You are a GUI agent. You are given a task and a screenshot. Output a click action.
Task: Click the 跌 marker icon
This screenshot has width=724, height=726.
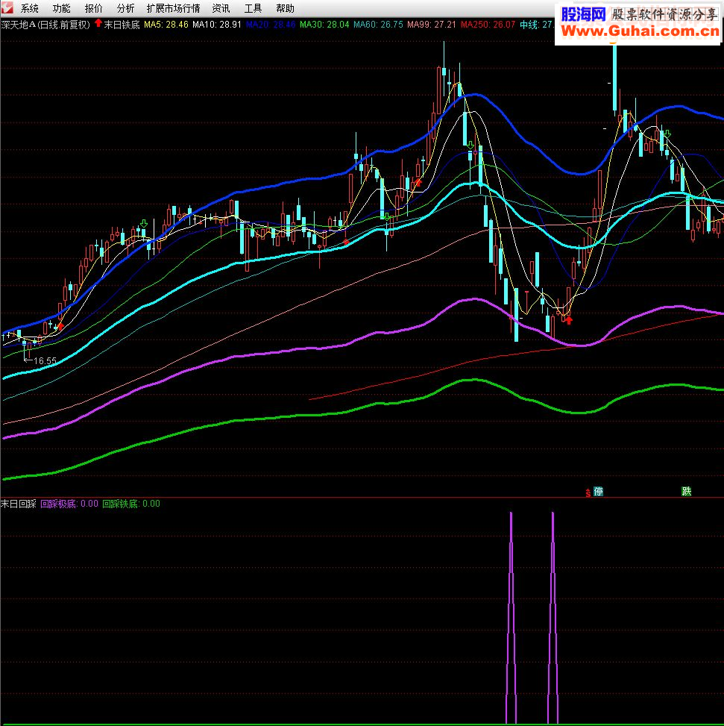coord(687,491)
